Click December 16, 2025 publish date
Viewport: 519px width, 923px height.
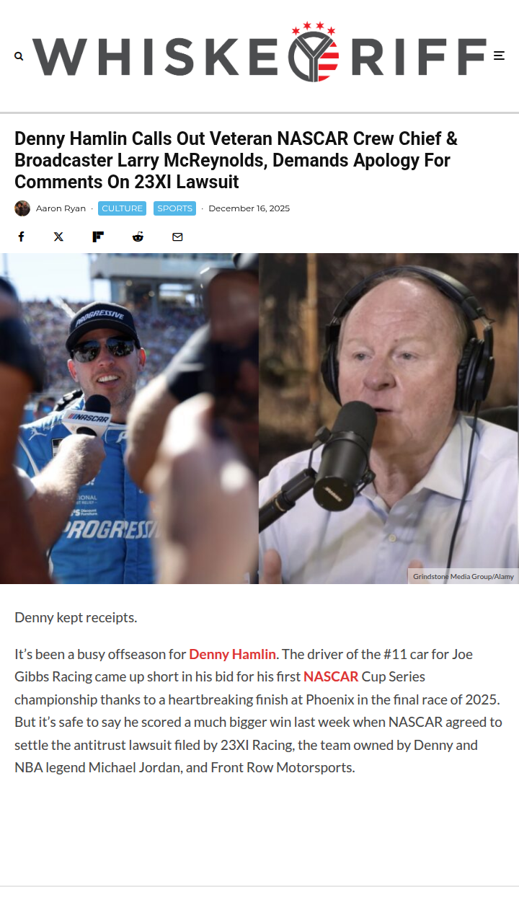click(249, 208)
